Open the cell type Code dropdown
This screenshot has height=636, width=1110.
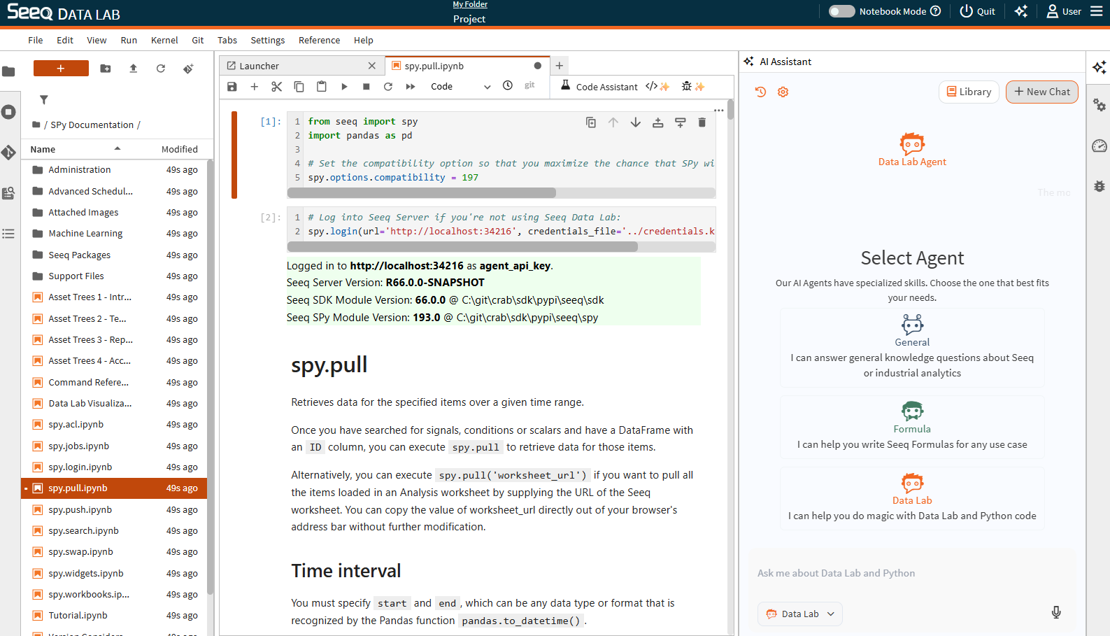click(x=460, y=86)
